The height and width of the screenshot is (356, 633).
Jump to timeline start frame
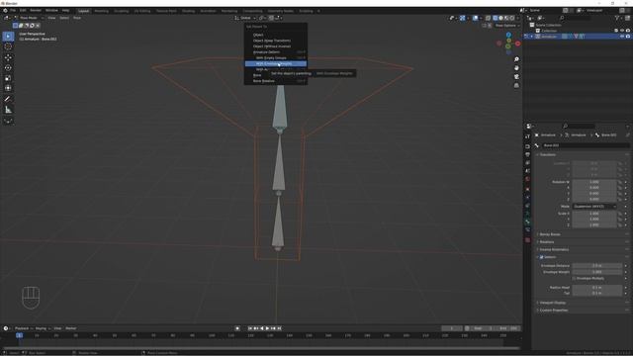click(x=250, y=328)
